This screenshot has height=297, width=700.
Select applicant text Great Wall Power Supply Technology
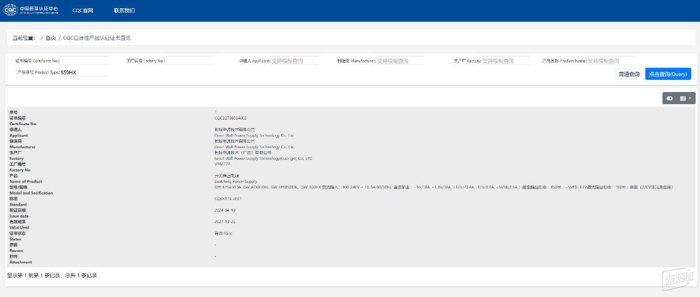coord(254,135)
